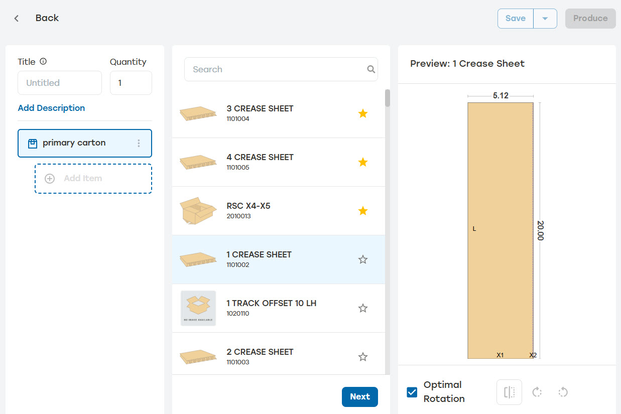Image resolution: width=621 pixels, height=414 pixels.
Task: Click the Add Item placeholder box
Action: tap(93, 179)
